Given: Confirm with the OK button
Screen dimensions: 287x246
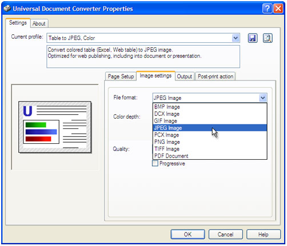Looking at the screenshot, I should coord(188,234).
